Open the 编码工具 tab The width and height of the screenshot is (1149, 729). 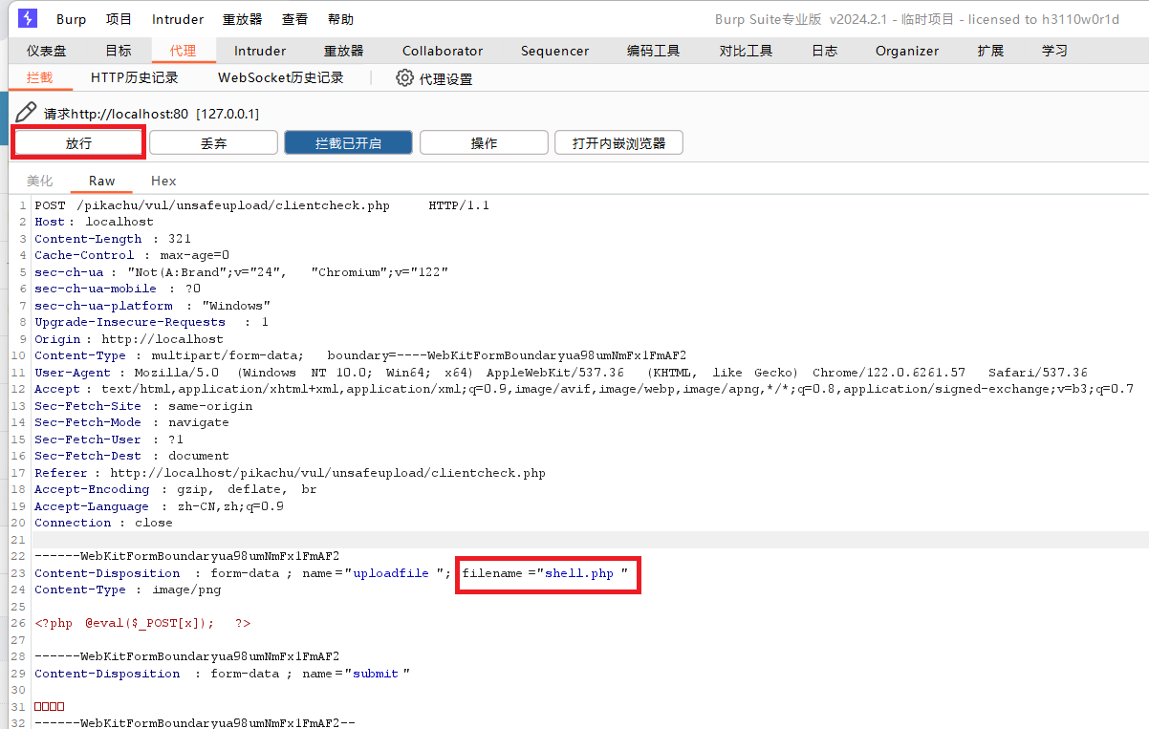654,51
